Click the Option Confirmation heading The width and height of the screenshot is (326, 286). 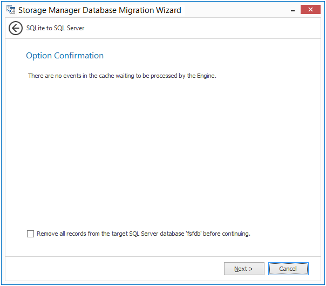tap(65, 56)
